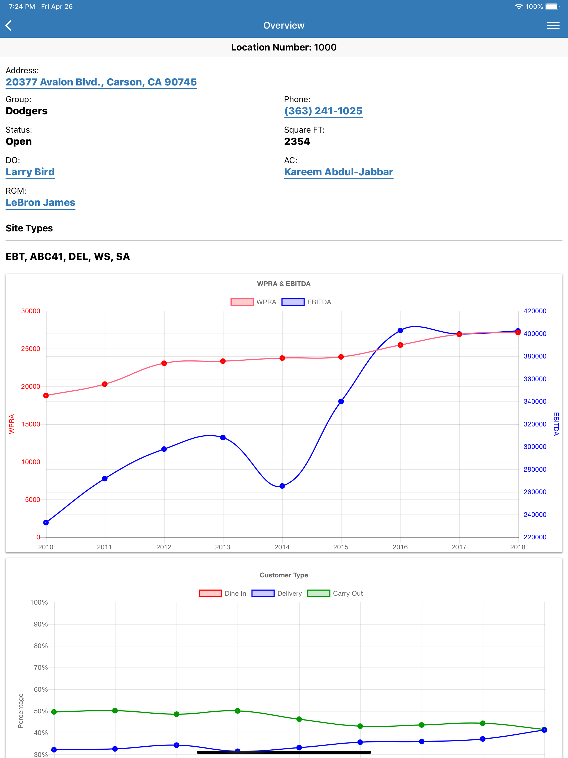Click the EBITDA legend label
The image size is (568, 758).
tap(319, 302)
